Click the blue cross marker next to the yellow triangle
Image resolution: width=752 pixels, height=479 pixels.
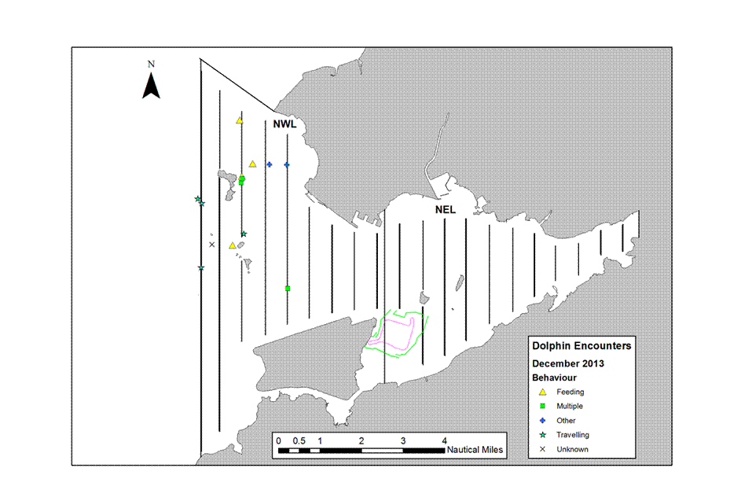click(270, 164)
